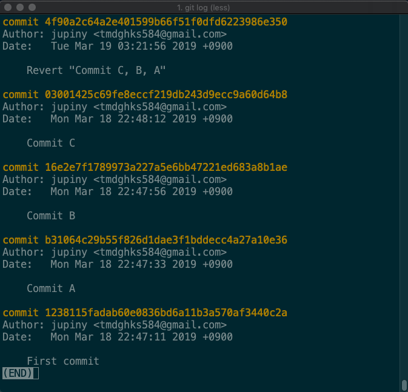Click commit hash b31064c29b55f826...
The width and height of the screenshot is (408, 392).
[x=166, y=240]
